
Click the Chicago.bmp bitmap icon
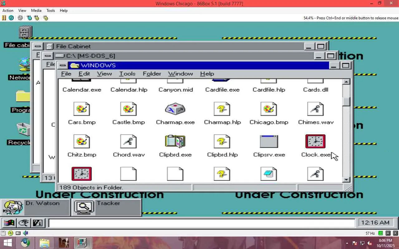pyautogui.click(x=269, y=109)
